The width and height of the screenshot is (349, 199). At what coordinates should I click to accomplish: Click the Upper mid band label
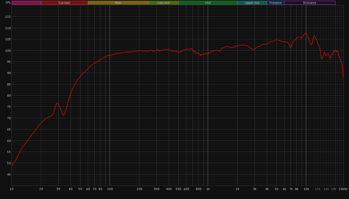(x=252, y=3)
